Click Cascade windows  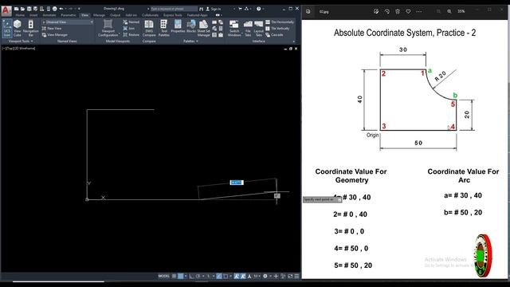(x=274, y=35)
